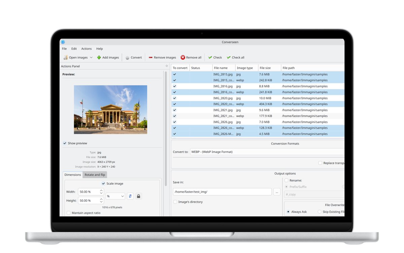This screenshot has height=253, width=404.
Task: Click the red X Remove all icon
Action: point(183,58)
